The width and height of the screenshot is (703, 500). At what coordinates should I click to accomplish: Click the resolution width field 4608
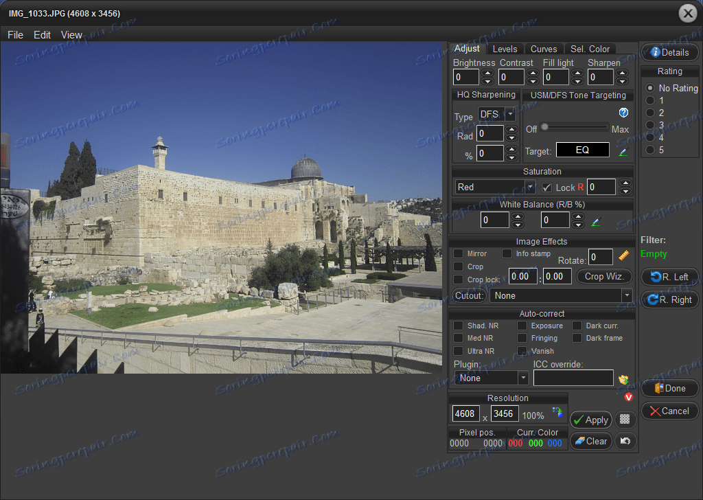[x=466, y=413]
